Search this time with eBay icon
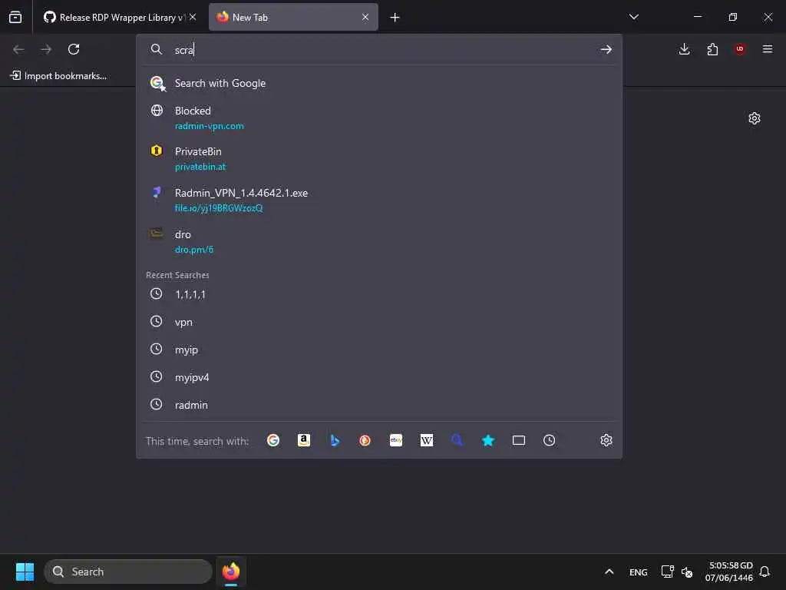The height and width of the screenshot is (590, 786). (x=396, y=440)
